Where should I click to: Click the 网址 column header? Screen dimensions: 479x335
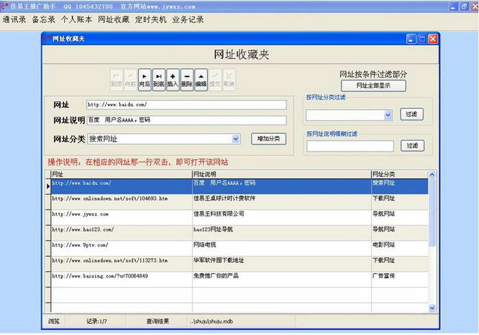click(122, 175)
